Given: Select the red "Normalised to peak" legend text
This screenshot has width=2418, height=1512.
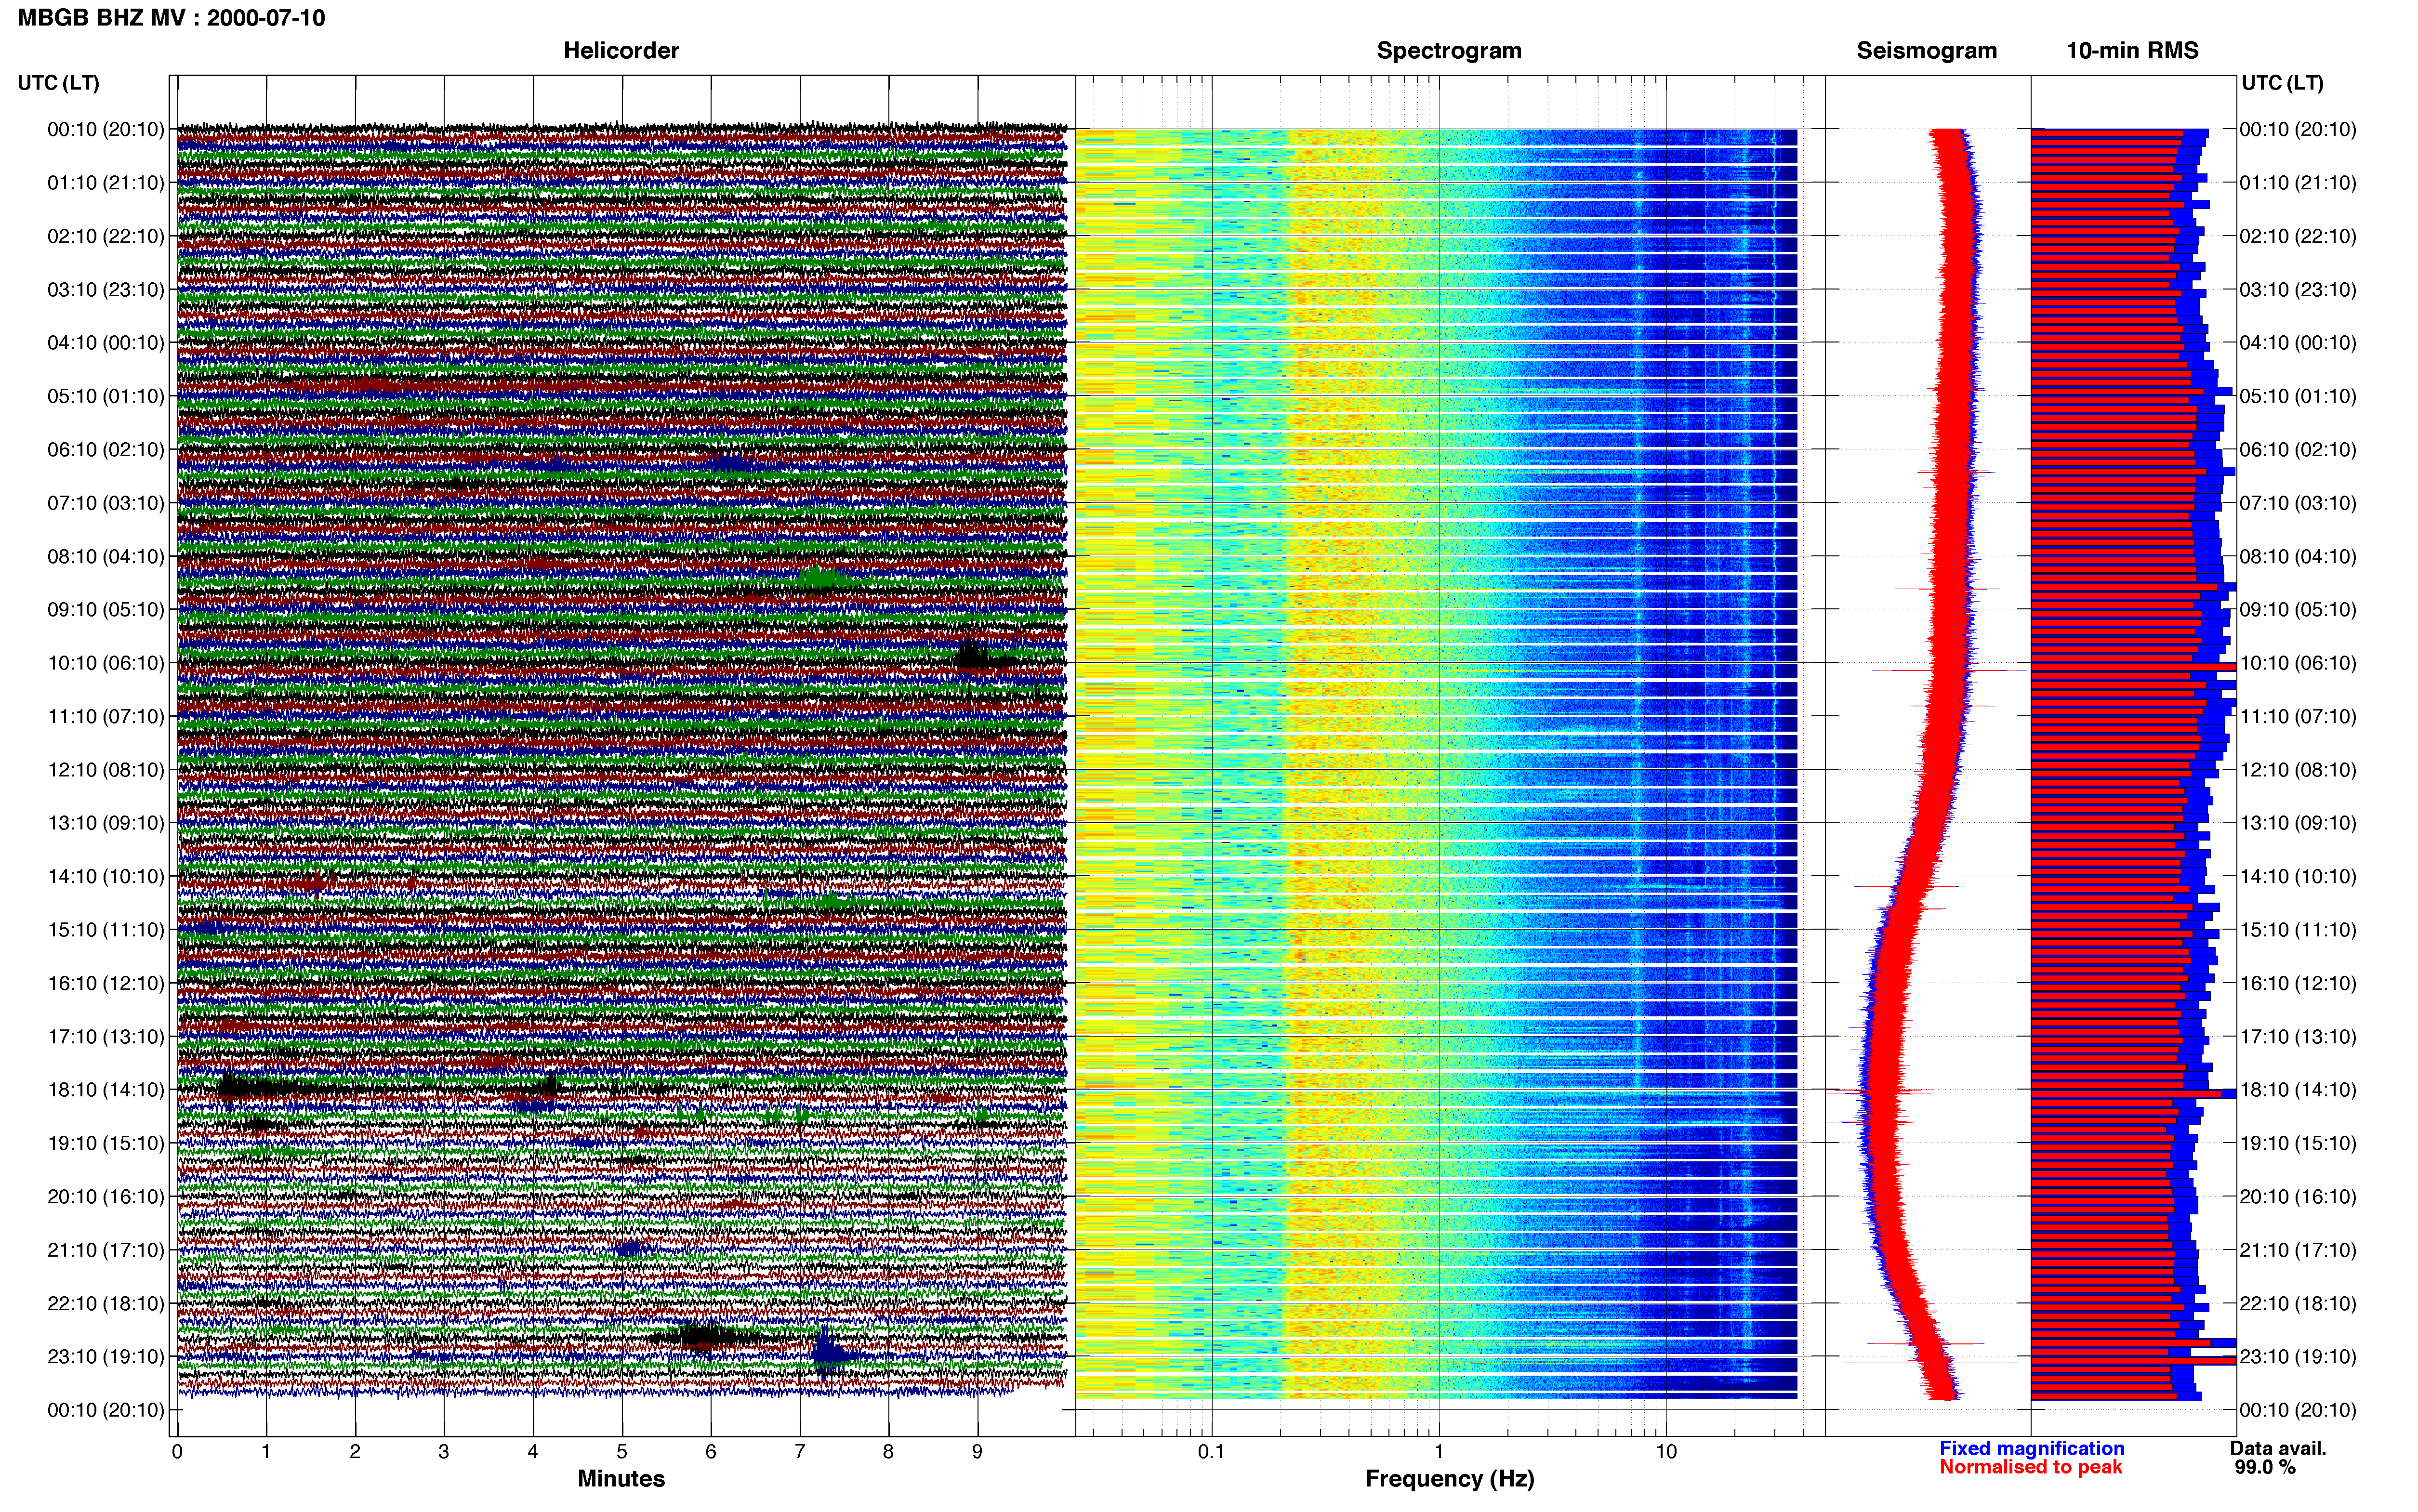Looking at the screenshot, I should coord(2030,1467).
